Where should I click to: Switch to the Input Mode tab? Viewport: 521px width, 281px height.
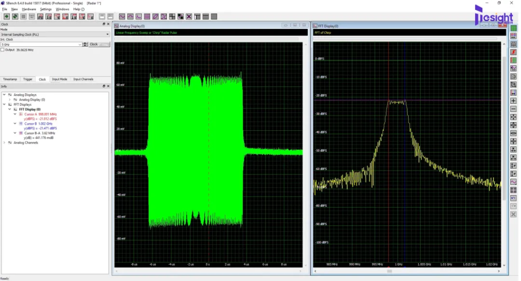tap(60, 79)
